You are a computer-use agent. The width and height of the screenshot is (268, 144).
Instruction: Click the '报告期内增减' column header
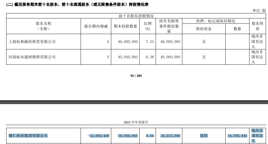point(96,26)
